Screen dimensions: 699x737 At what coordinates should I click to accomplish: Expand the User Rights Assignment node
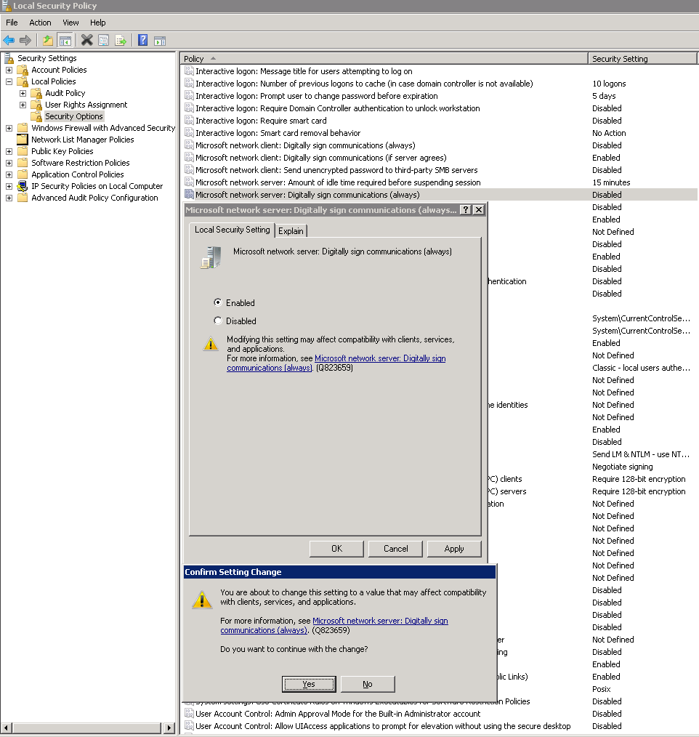tap(23, 105)
